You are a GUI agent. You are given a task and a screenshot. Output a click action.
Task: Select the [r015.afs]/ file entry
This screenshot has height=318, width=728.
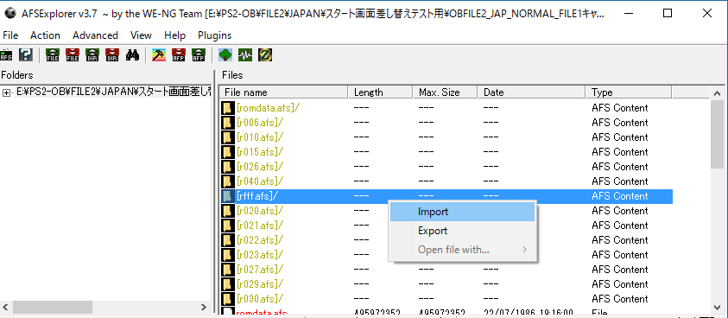[x=260, y=152]
